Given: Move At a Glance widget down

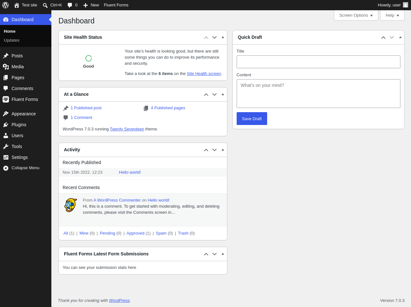Looking at the screenshot, I should tap(214, 95).
